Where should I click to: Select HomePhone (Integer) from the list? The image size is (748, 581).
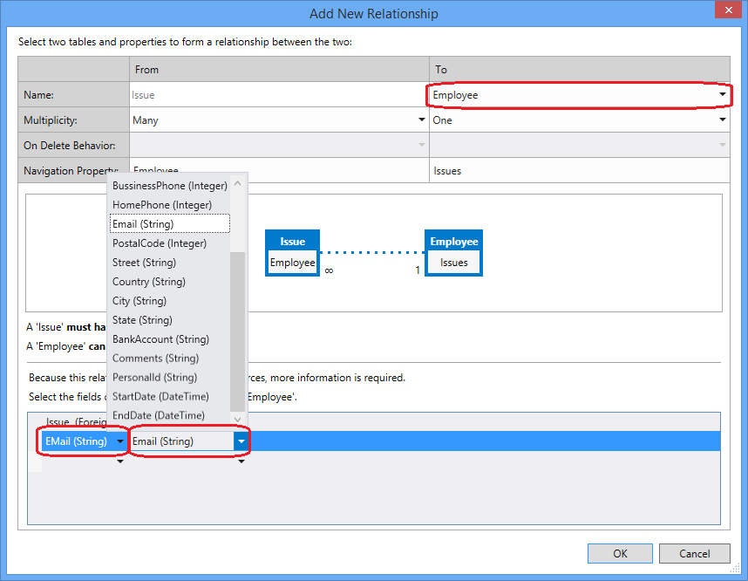pos(169,204)
